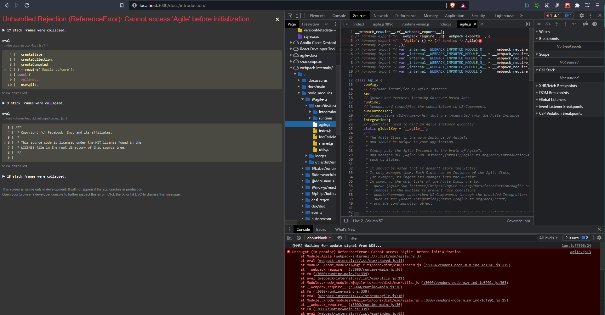The height and width of the screenshot is (315, 605).
Task: Close the agile.js editor tab
Action: [x=475, y=24]
